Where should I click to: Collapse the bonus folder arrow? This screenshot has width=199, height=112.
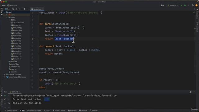point(7,17)
